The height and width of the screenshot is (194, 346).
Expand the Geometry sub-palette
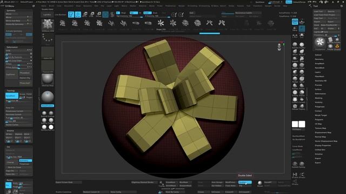pos(319,59)
